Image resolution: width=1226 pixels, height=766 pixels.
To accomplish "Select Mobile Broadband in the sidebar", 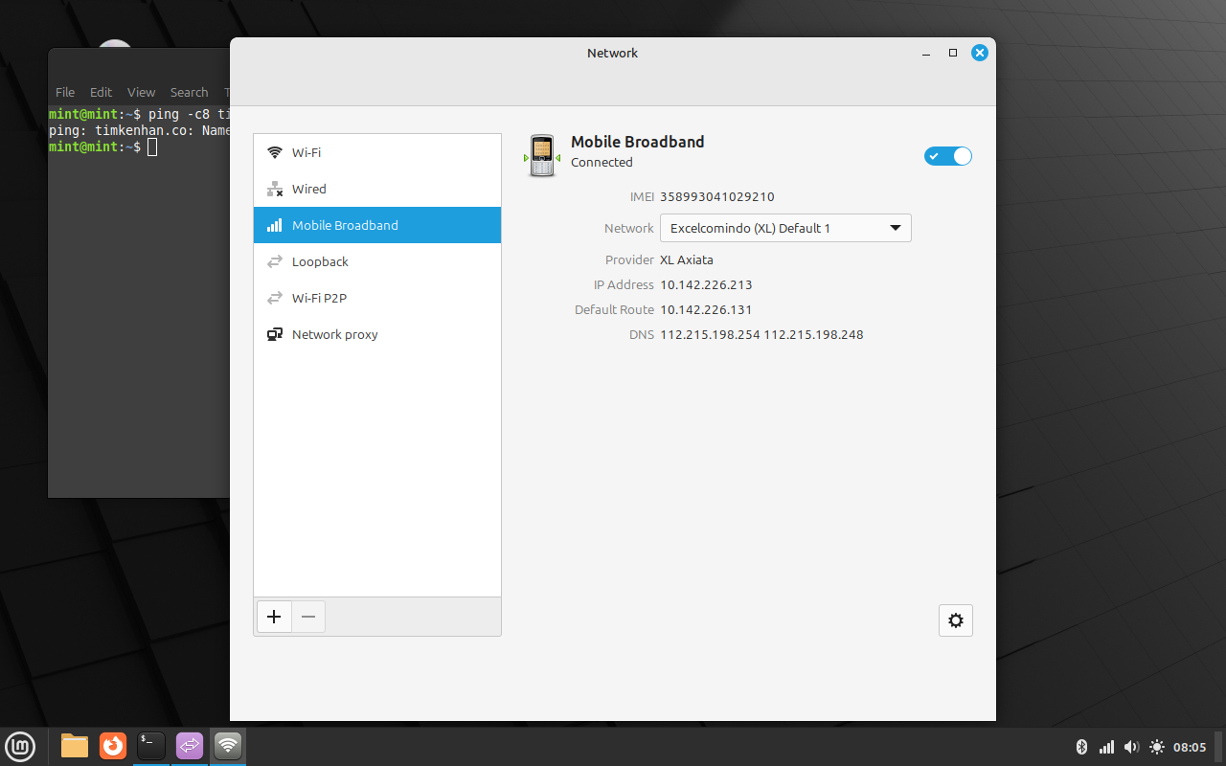I will [x=345, y=225].
